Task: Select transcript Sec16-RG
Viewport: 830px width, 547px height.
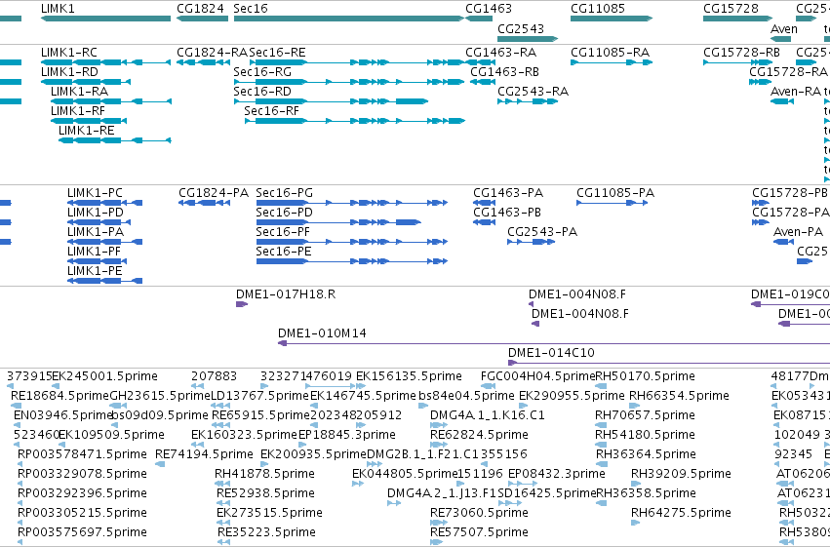Action: pos(262,72)
